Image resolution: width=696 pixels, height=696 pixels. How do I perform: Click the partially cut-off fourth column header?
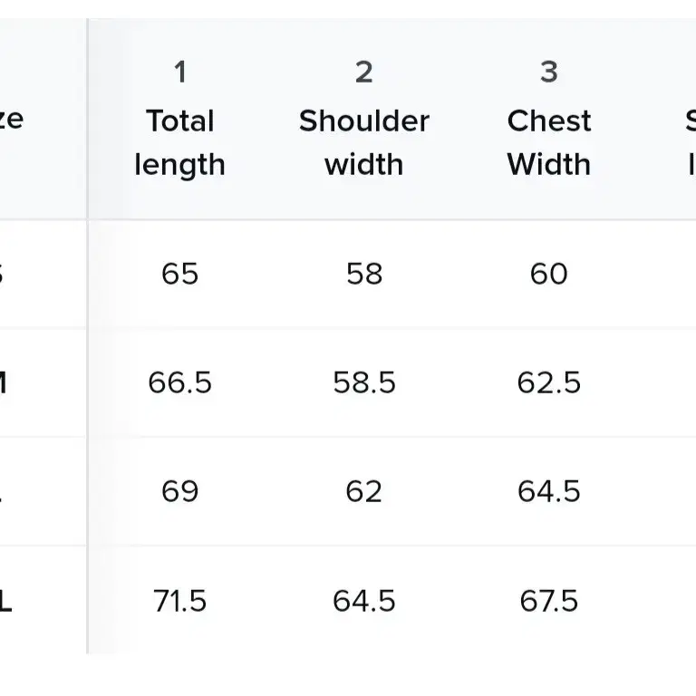click(691, 142)
